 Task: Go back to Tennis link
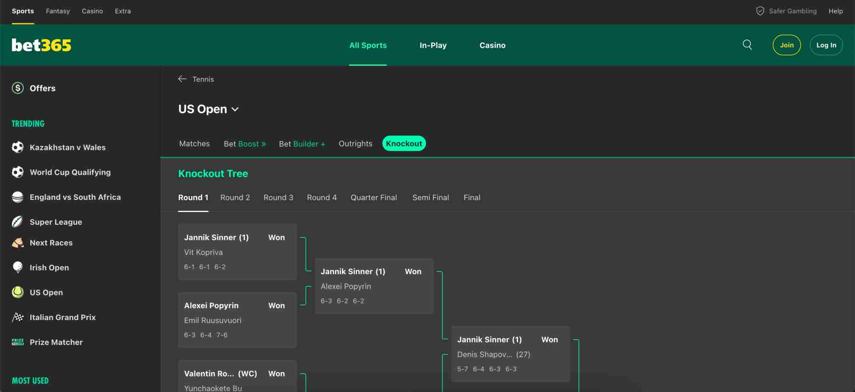click(203, 79)
